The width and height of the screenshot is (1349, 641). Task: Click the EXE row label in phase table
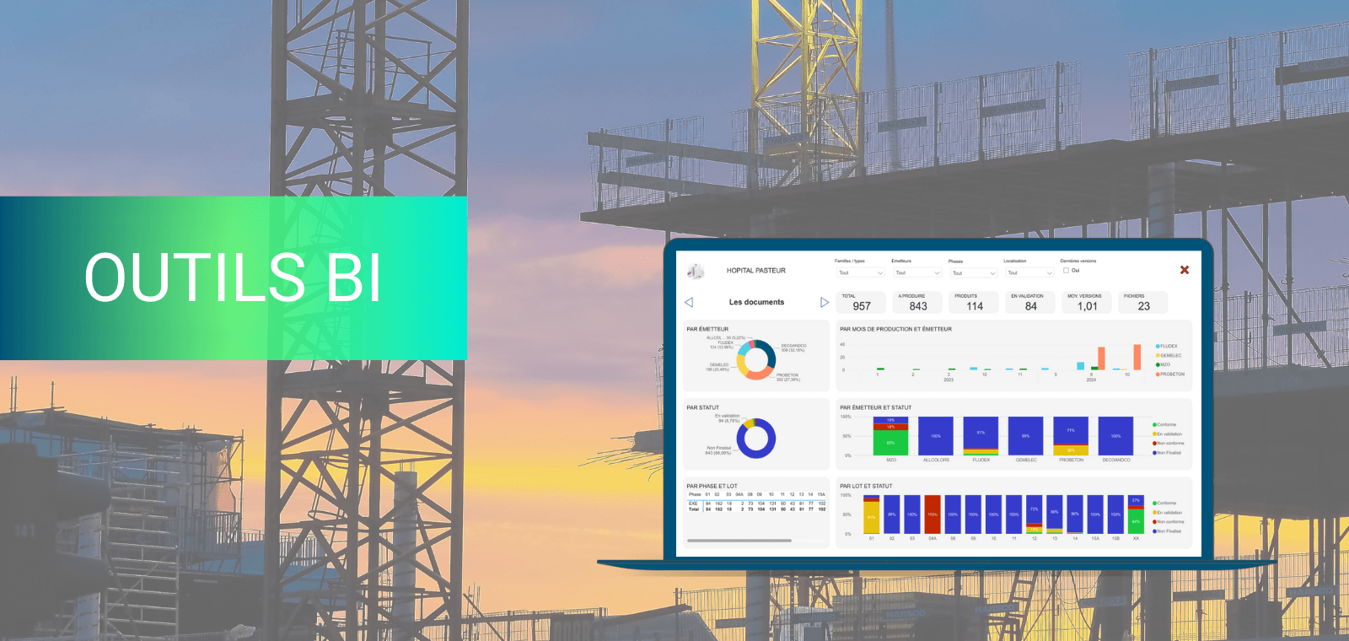pos(693,504)
